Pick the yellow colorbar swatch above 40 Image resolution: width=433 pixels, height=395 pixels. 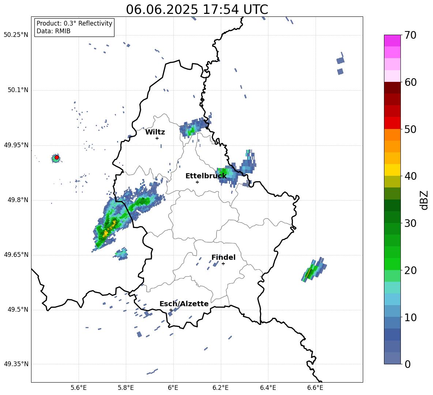tap(392, 170)
